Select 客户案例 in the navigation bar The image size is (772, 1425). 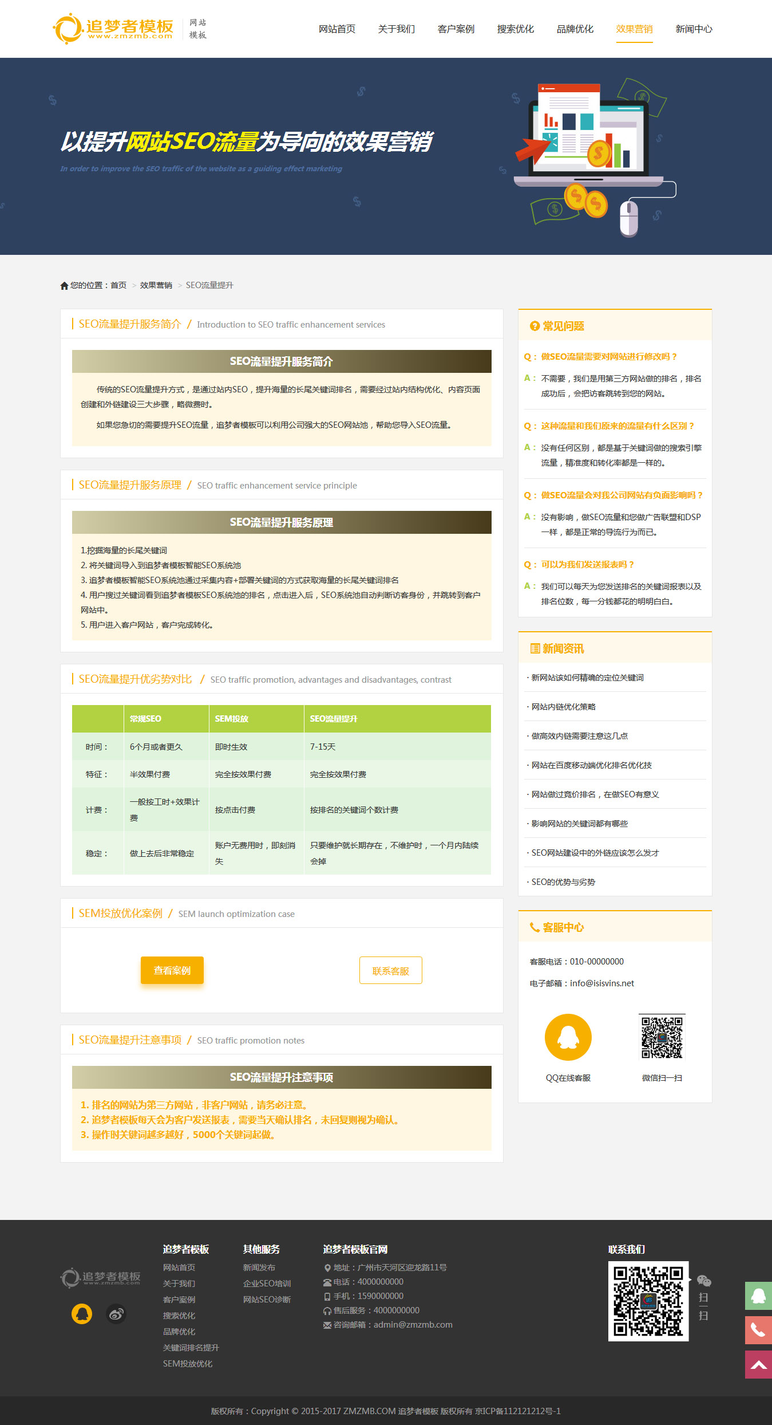(x=456, y=29)
